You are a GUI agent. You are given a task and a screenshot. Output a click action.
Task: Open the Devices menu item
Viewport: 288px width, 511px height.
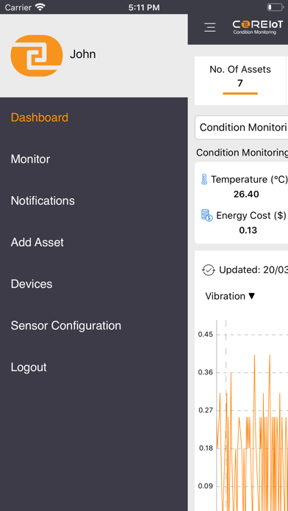point(32,284)
